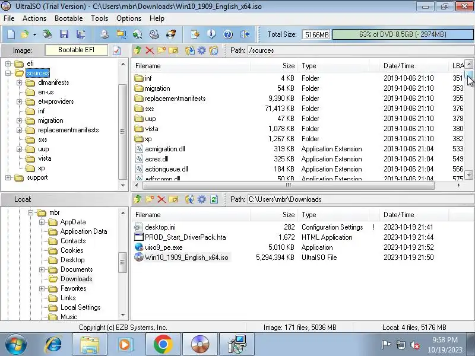The image size is (475, 356).
Task: Collapse the mbr user folder
Action: 30,212
